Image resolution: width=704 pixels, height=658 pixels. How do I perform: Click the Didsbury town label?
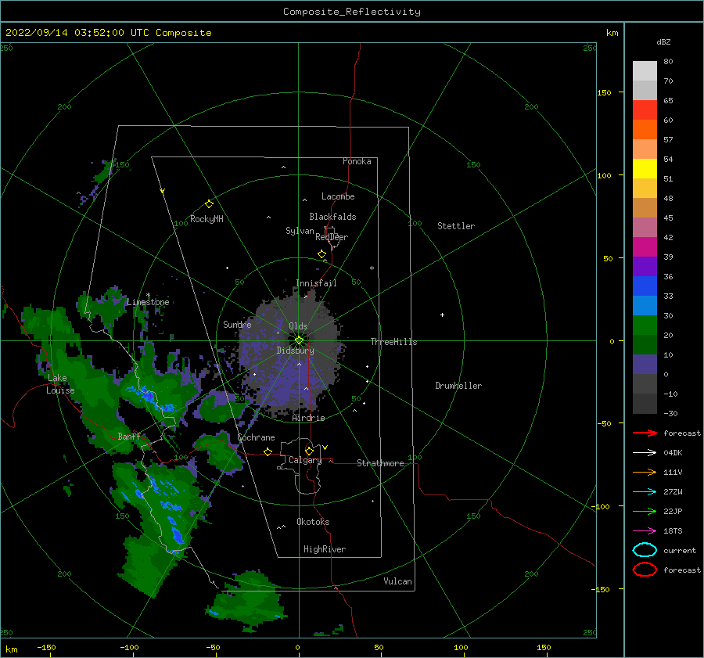pyautogui.click(x=296, y=351)
